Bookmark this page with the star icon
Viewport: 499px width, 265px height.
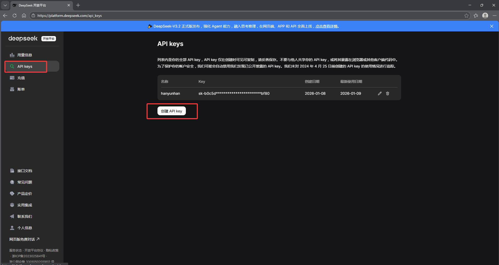[x=466, y=16]
